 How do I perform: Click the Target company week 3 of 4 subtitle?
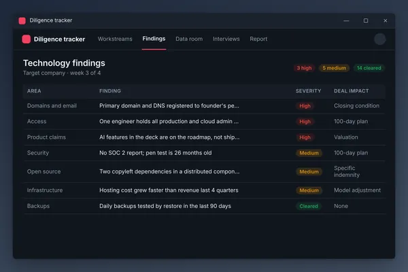tap(62, 73)
